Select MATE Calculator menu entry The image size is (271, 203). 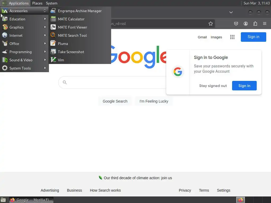tap(80, 19)
